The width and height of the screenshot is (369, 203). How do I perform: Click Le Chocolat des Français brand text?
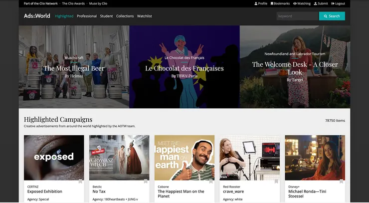point(184,58)
